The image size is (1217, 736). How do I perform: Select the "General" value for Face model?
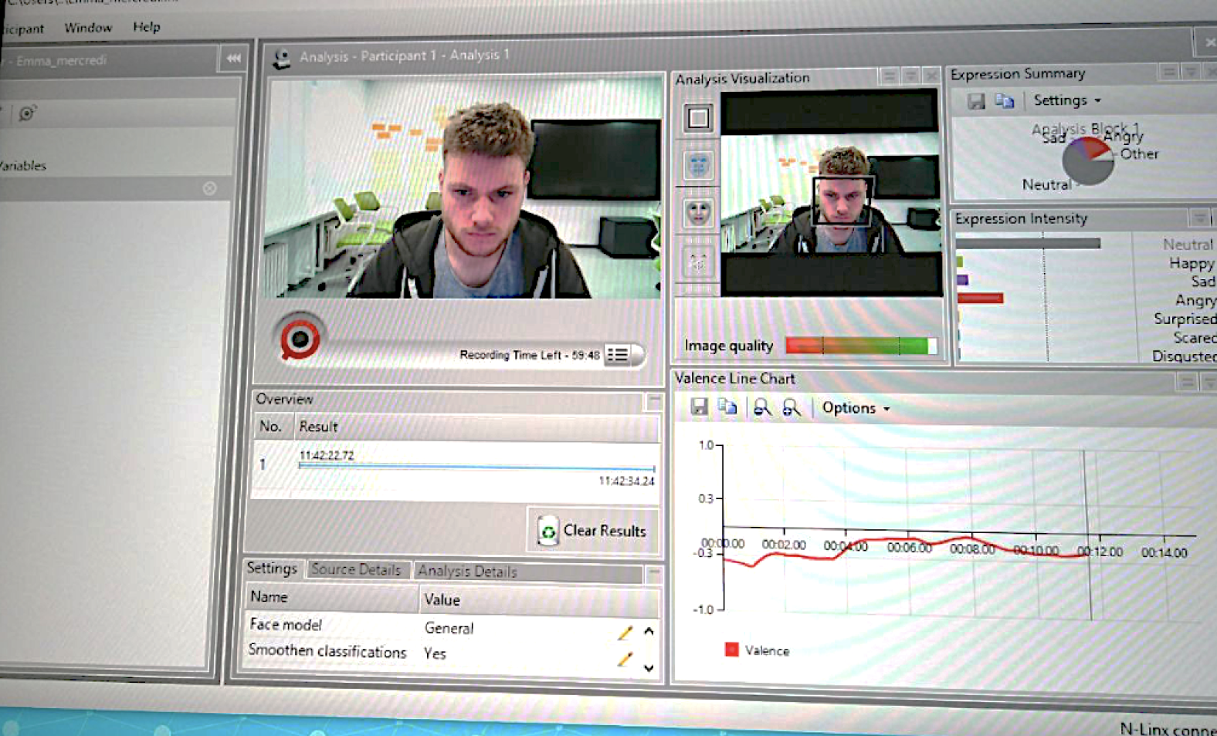click(x=449, y=628)
